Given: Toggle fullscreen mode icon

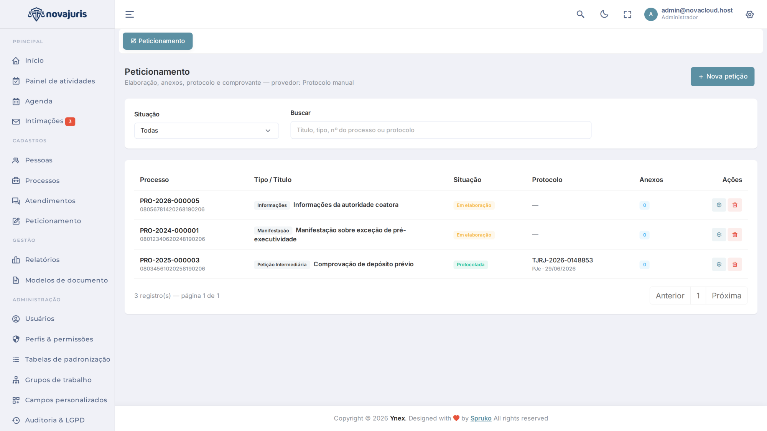Looking at the screenshot, I should pos(627,15).
